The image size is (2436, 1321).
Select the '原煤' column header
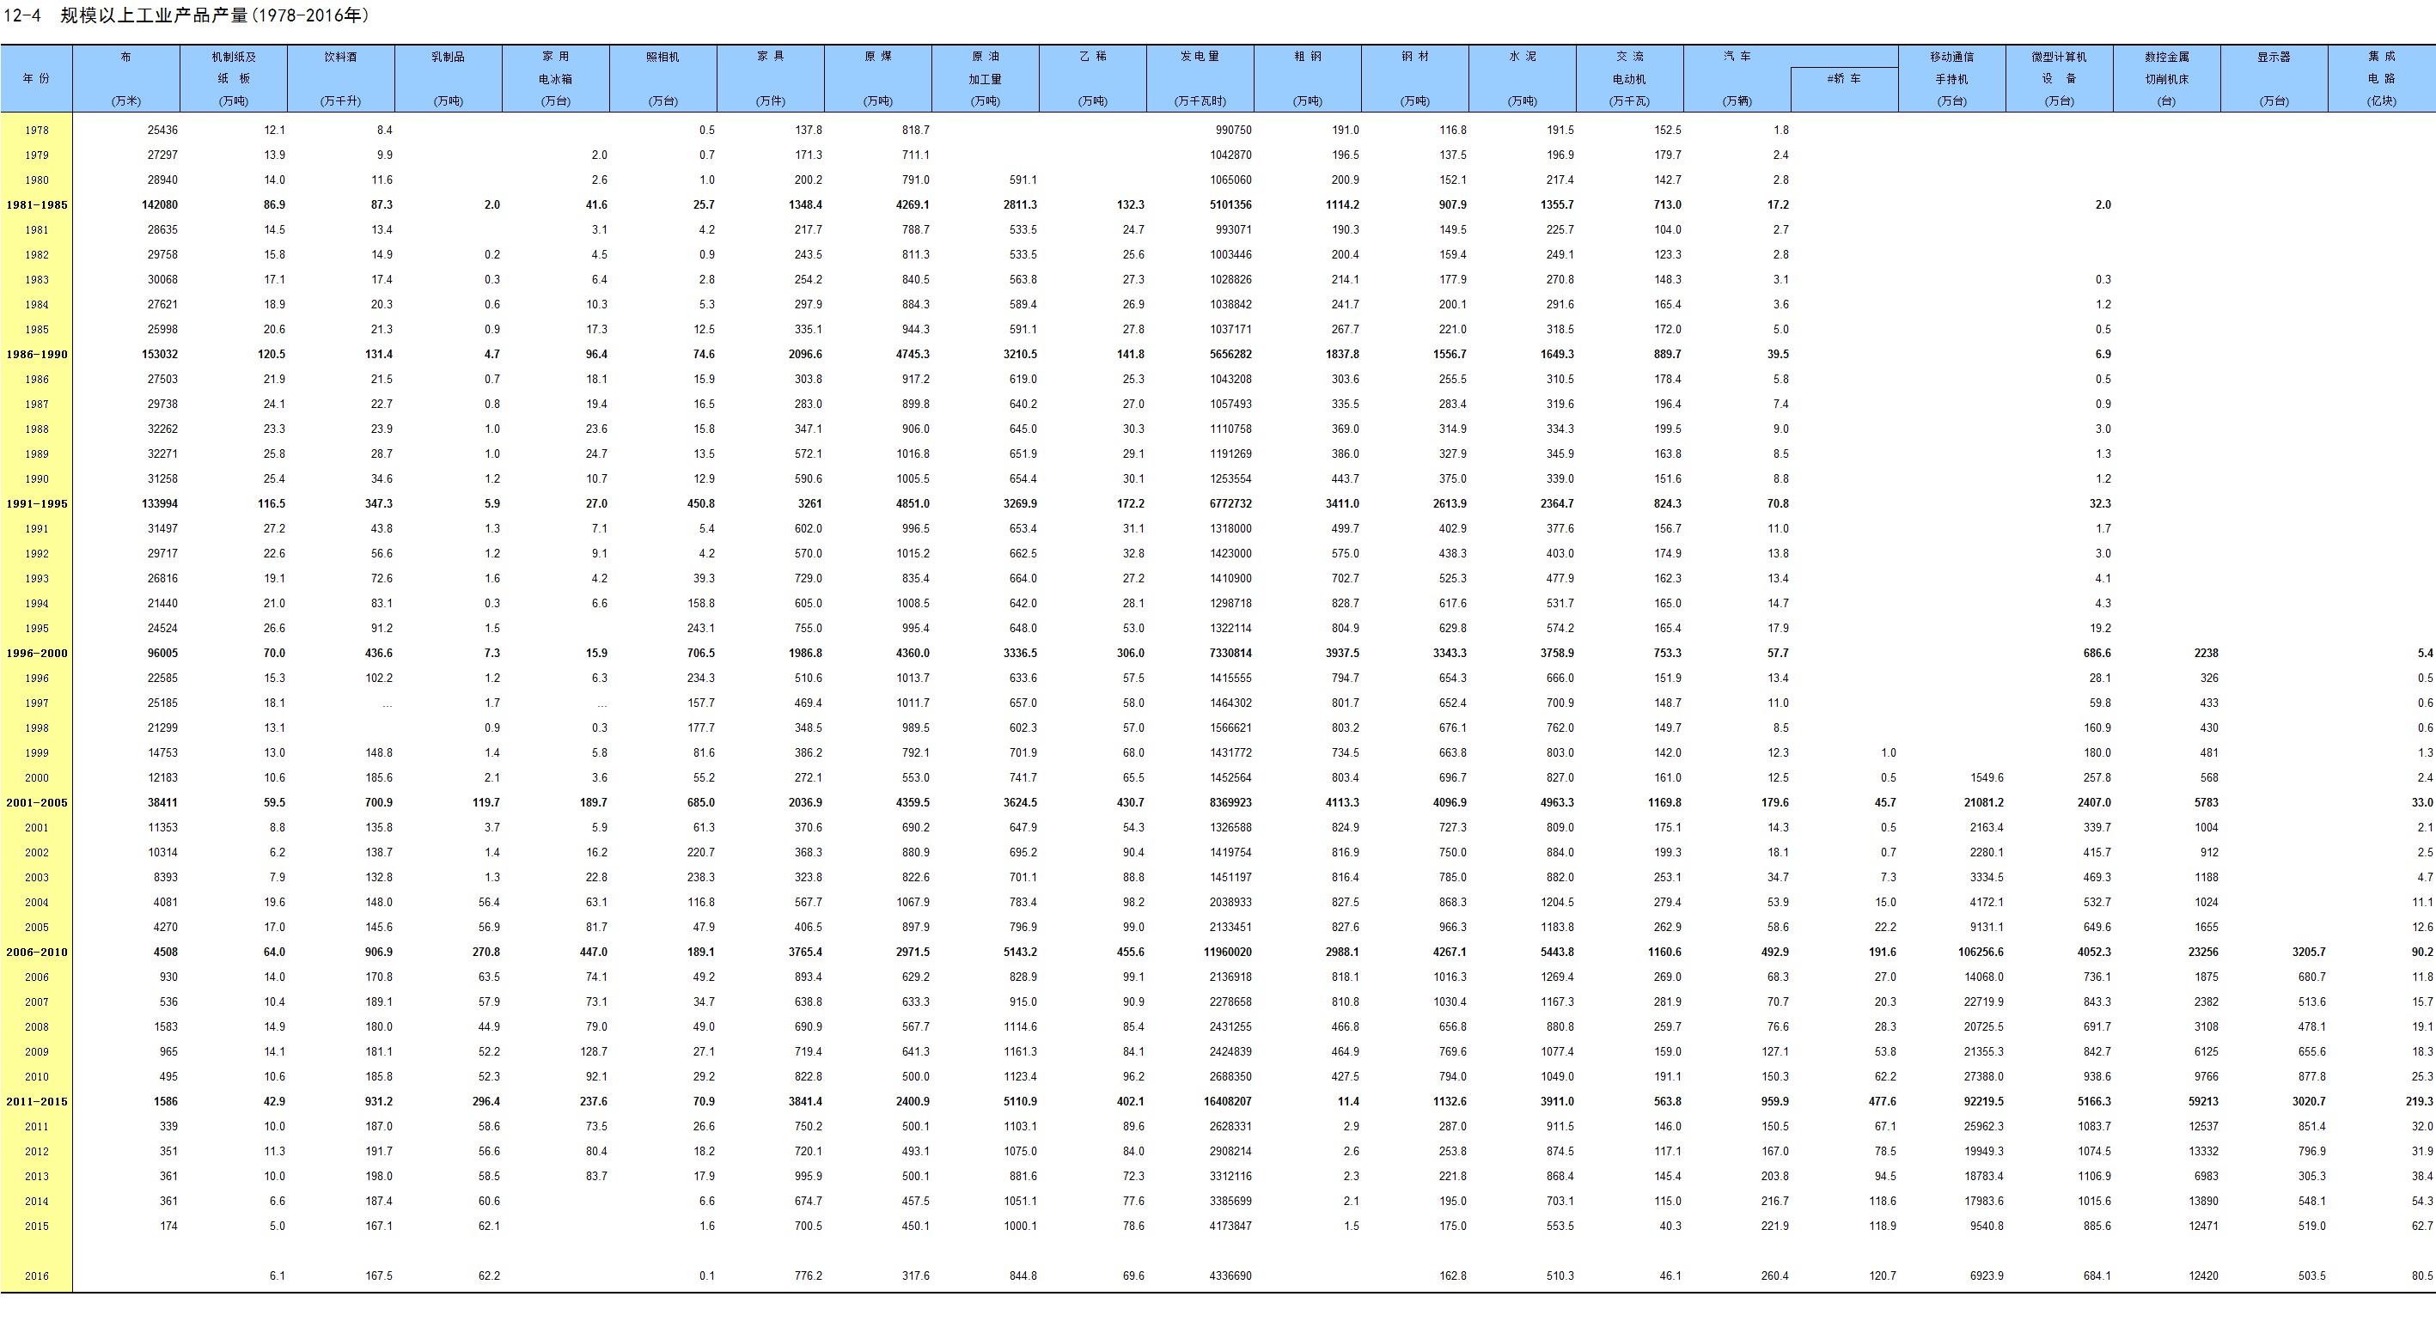[877, 78]
